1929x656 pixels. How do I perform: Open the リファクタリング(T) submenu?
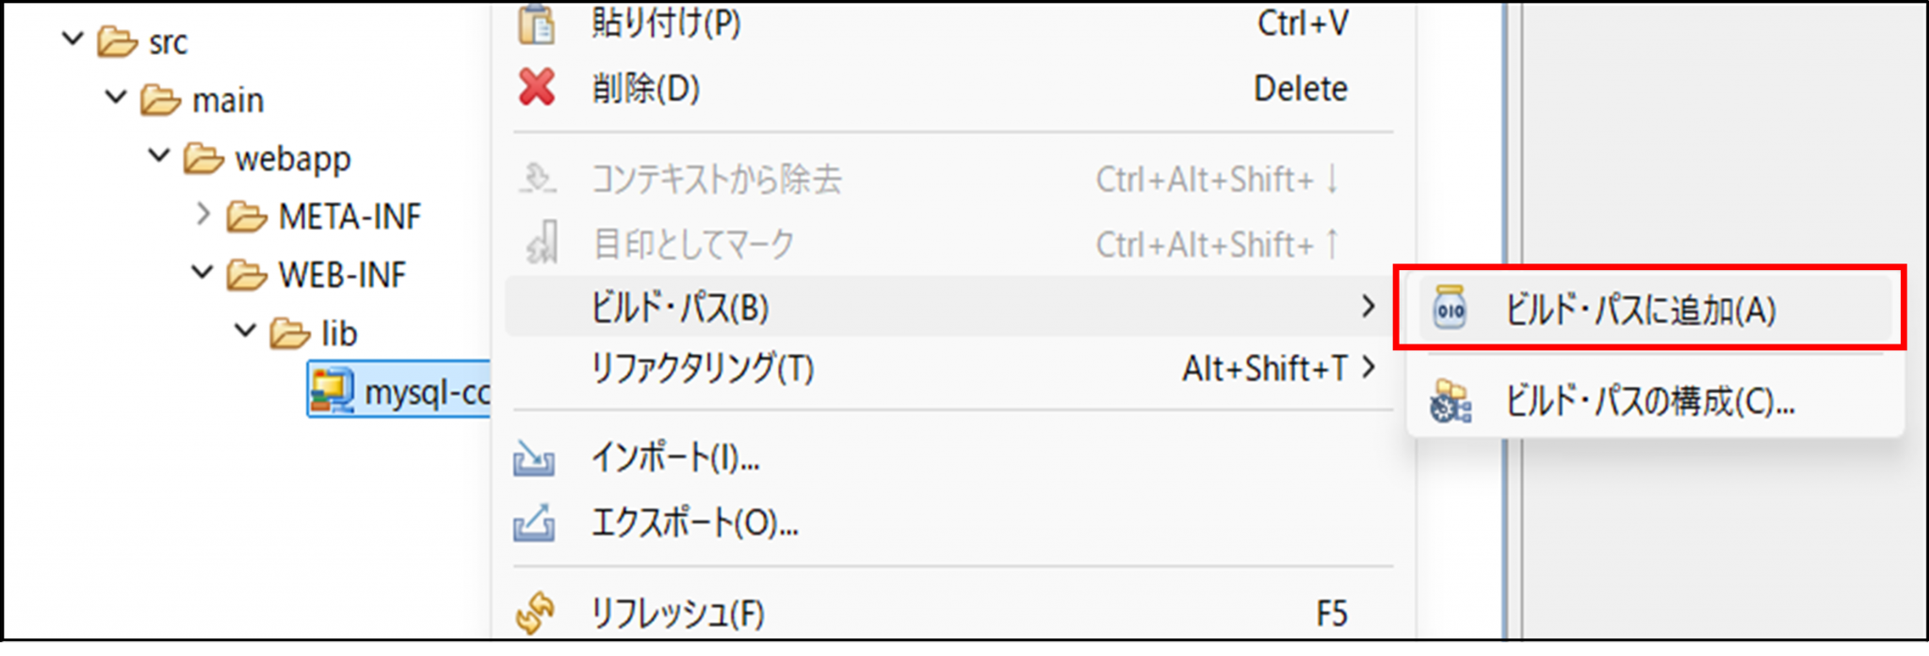coord(703,368)
